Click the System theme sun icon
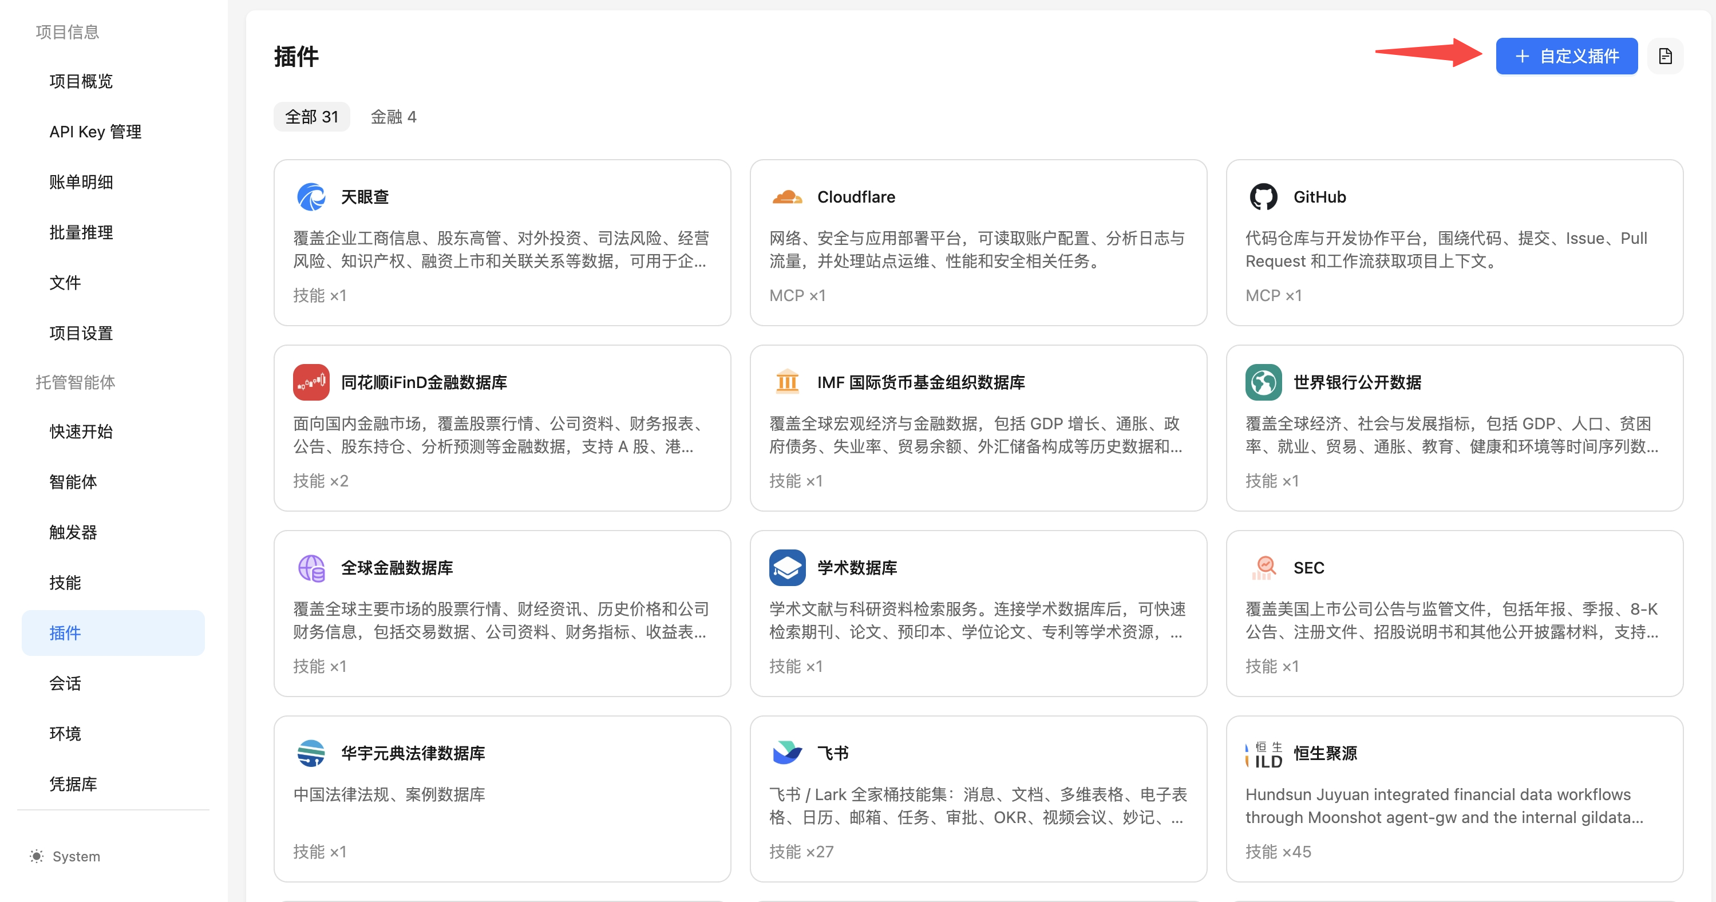1716x902 pixels. coord(37,857)
